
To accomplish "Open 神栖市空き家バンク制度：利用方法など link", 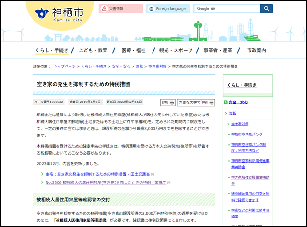I will click(248, 148).
